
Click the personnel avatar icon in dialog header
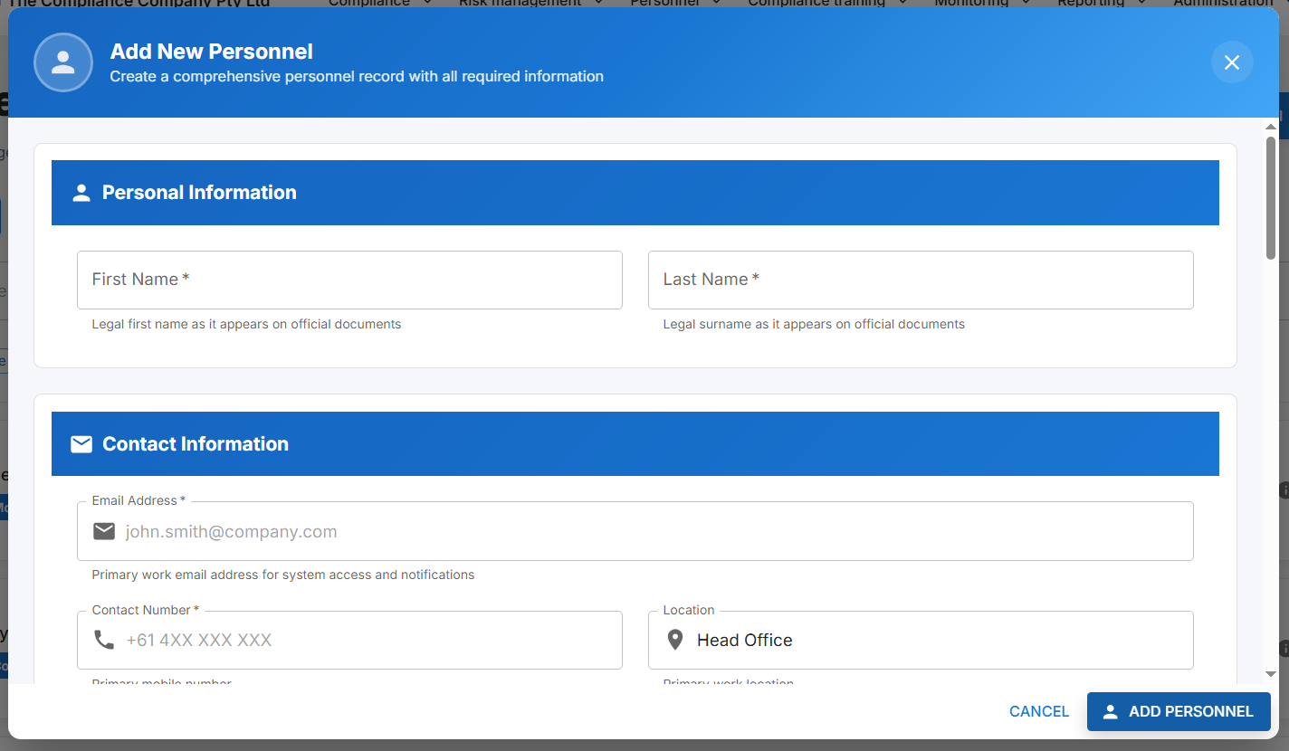click(x=63, y=62)
